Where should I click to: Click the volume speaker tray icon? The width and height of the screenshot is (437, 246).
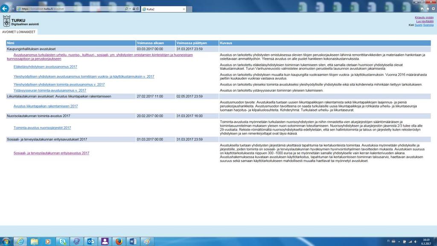coord(416,242)
